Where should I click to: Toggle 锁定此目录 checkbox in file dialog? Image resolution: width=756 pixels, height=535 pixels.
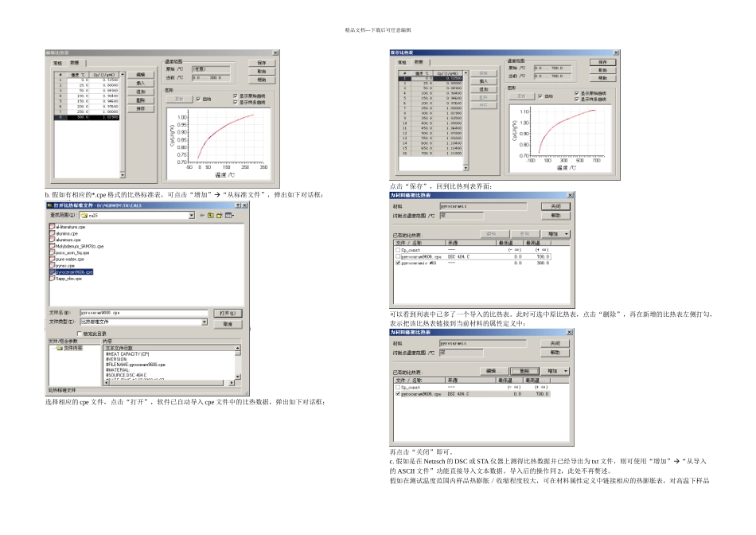[80, 334]
